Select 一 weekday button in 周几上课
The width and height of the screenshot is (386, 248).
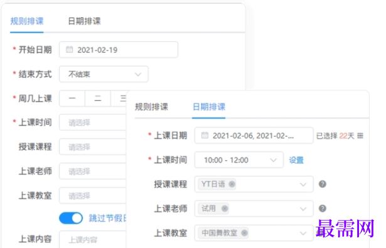[72, 98]
